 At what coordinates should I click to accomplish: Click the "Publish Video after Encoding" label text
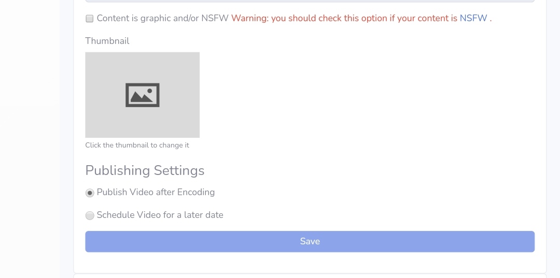click(156, 192)
